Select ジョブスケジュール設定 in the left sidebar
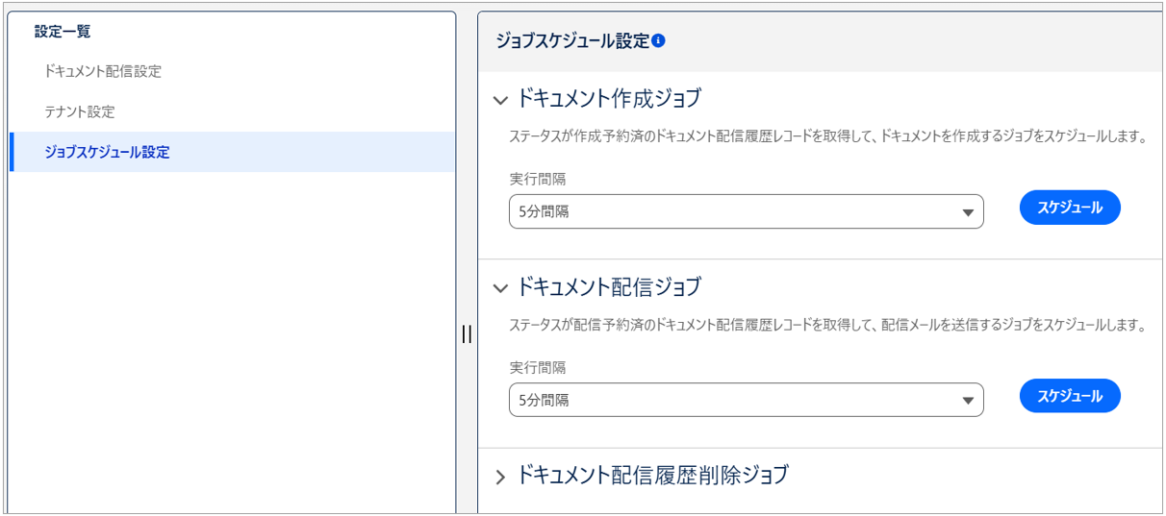 [x=107, y=152]
